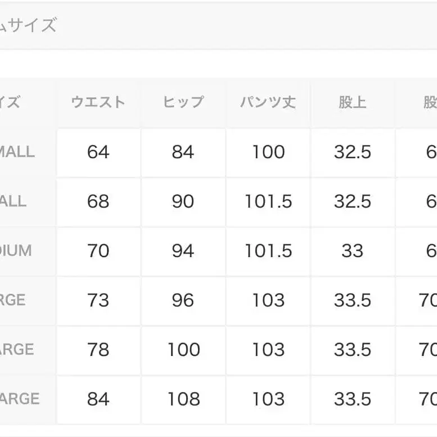Click the ヒップ column header
Image resolution: width=437 pixels, height=437 pixels.
coord(183,102)
